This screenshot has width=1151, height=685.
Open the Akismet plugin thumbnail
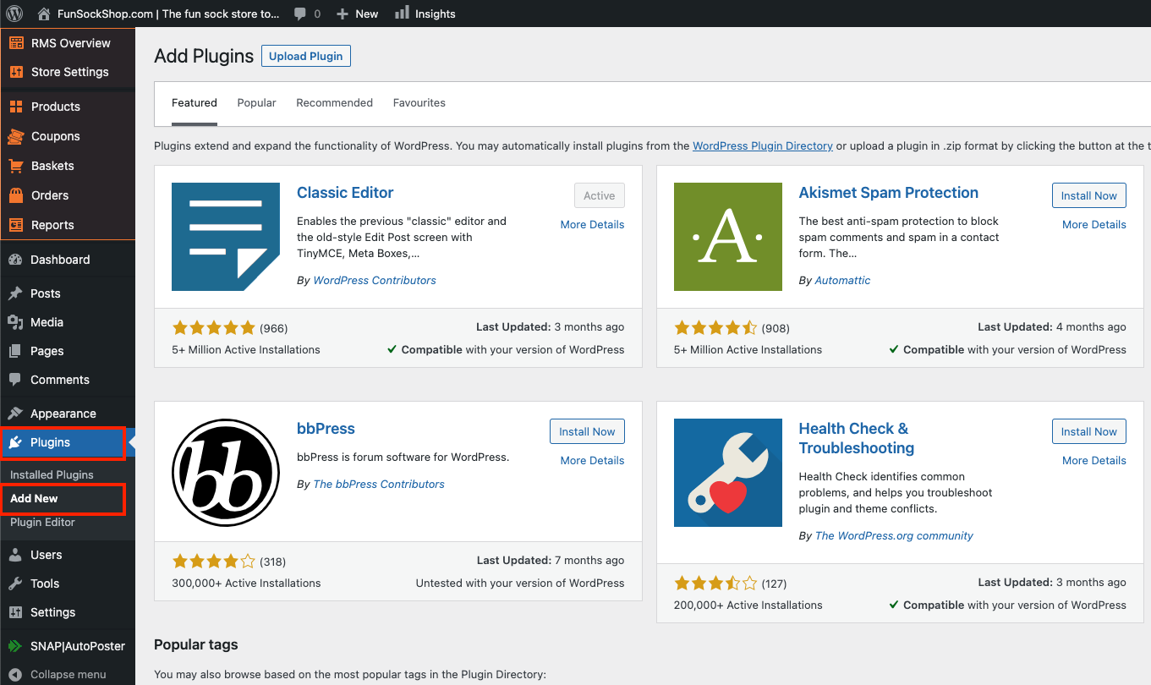728,237
